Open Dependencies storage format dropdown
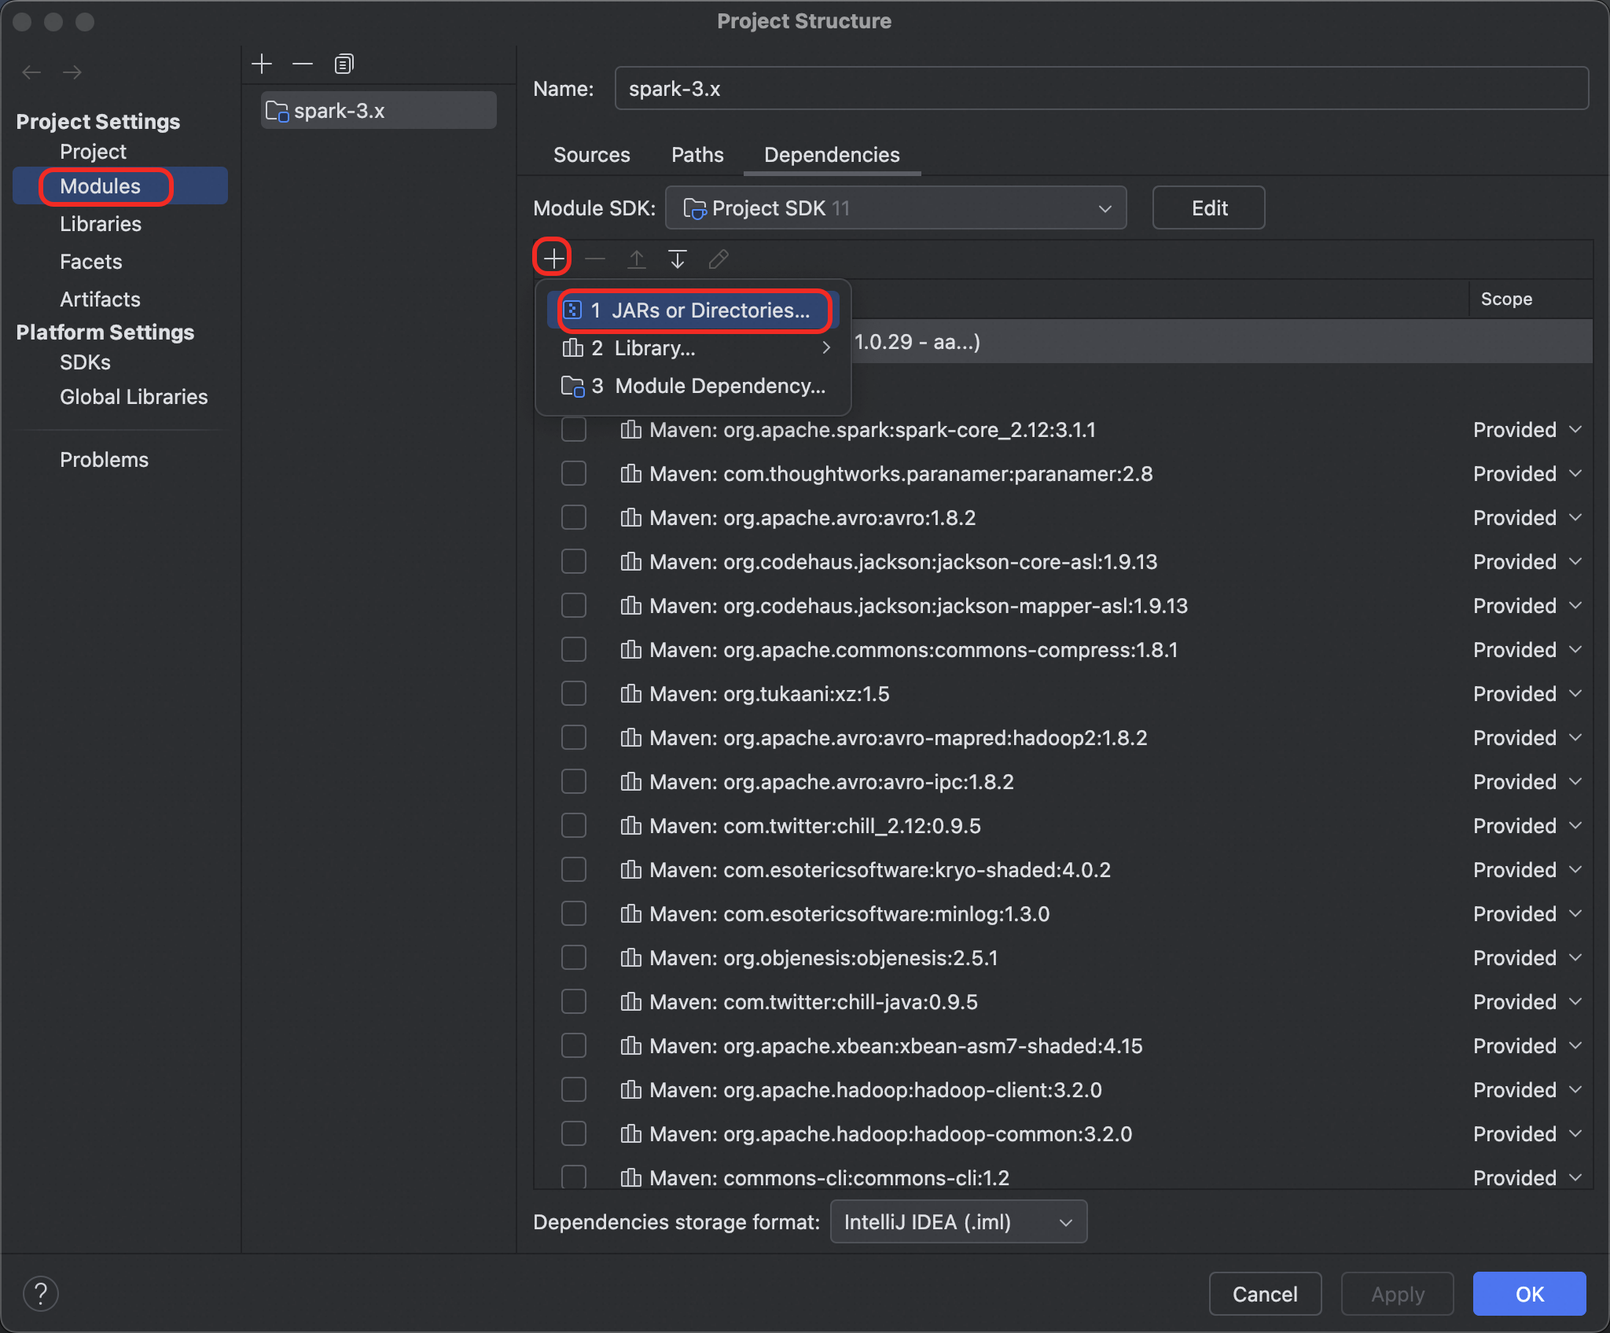 tap(958, 1222)
